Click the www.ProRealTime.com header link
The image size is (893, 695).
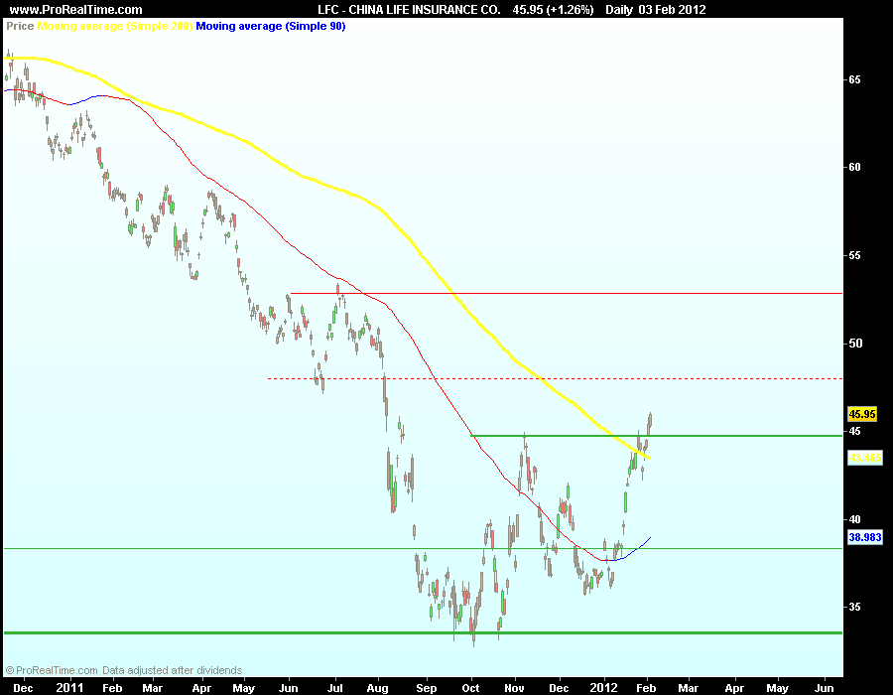coord(75,10)
